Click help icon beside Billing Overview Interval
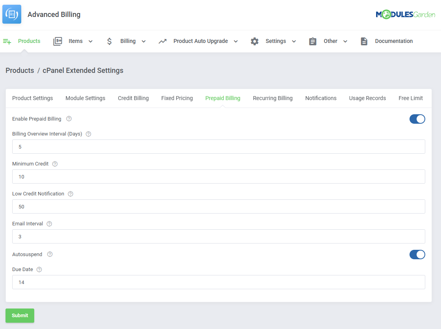 click(88, 134)
